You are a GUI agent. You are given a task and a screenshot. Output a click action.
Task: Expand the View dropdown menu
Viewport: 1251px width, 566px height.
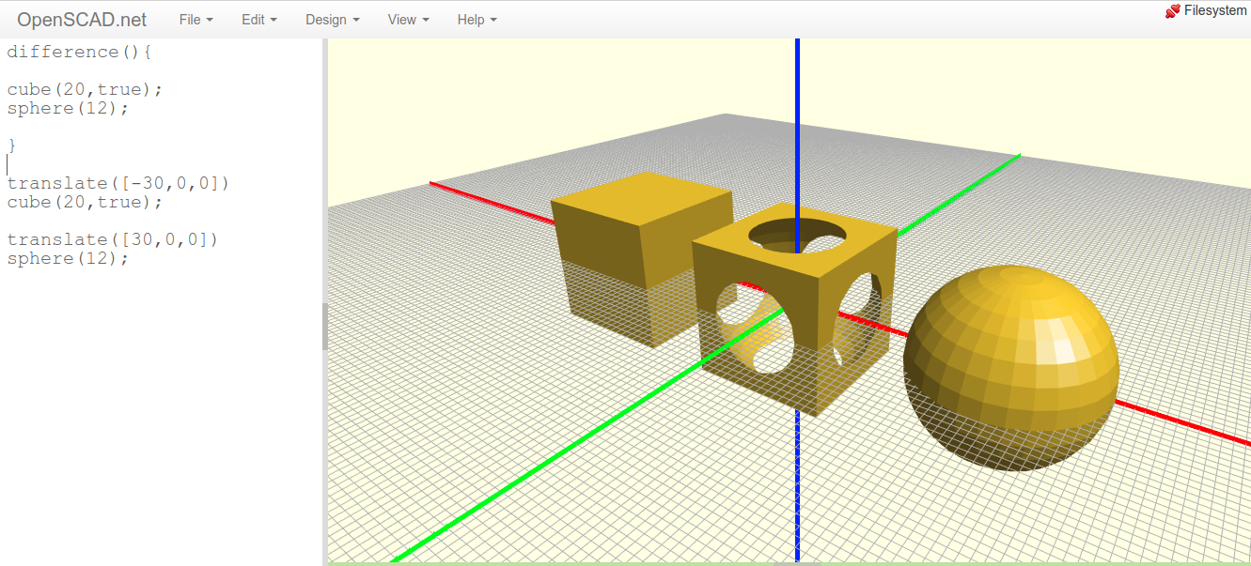[408, 19]
